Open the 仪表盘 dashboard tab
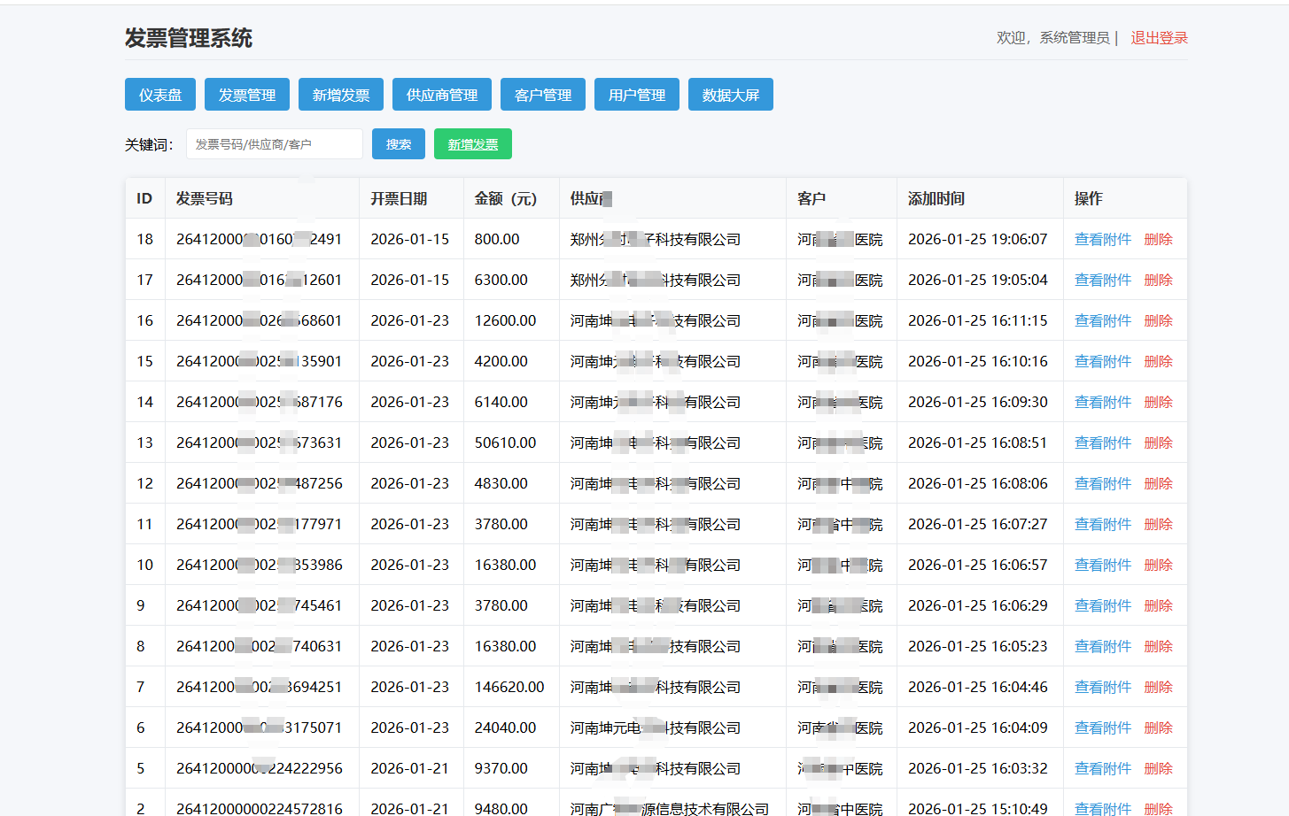The image size is (1289, 816). [x=160, y=95]
